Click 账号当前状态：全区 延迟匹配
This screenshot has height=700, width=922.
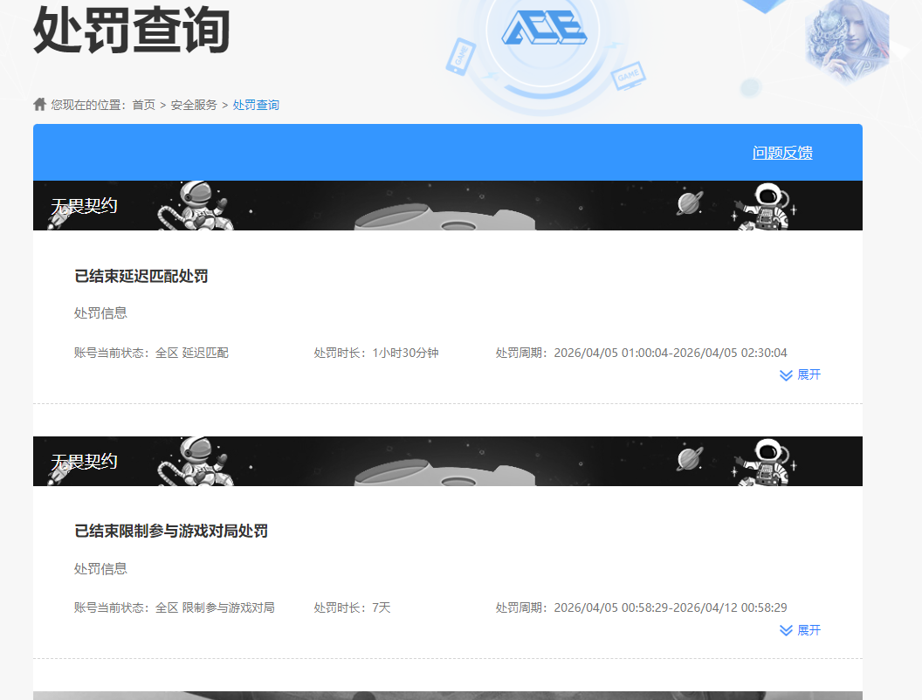151,353
